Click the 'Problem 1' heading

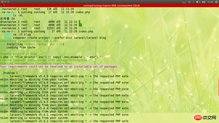click(10, 73)
